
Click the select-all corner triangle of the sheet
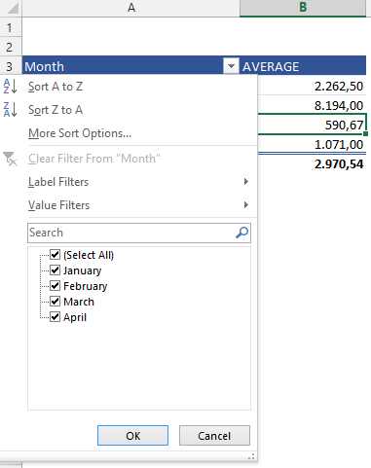13,8
